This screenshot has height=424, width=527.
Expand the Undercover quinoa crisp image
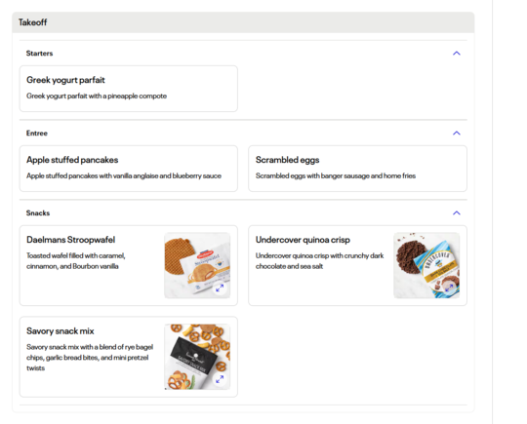click(x=449, y=287)
